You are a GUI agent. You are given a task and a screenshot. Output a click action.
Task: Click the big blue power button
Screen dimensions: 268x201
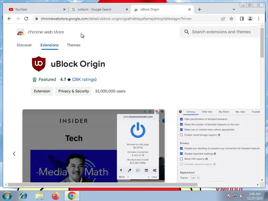[x=138, y=130]
